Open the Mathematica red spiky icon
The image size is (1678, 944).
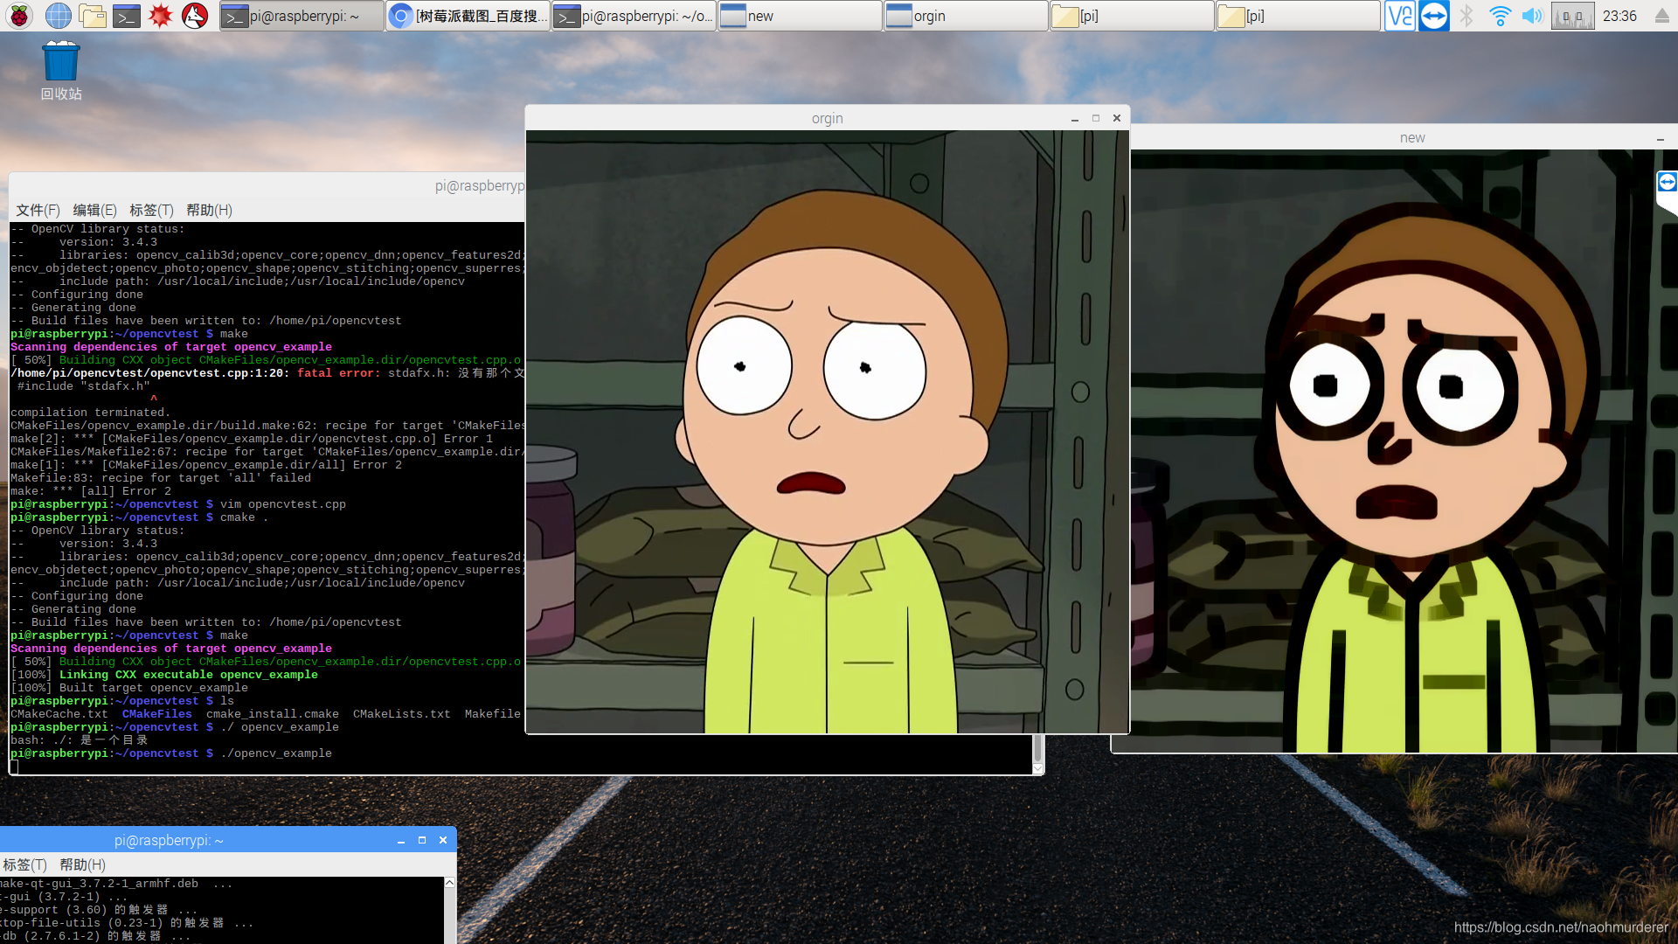click(x=161, y=15)
